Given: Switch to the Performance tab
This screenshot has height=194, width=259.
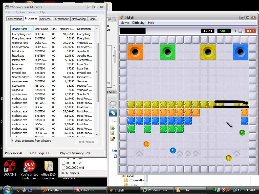Looking at the screenshot, I should click(x=61, y=19).
